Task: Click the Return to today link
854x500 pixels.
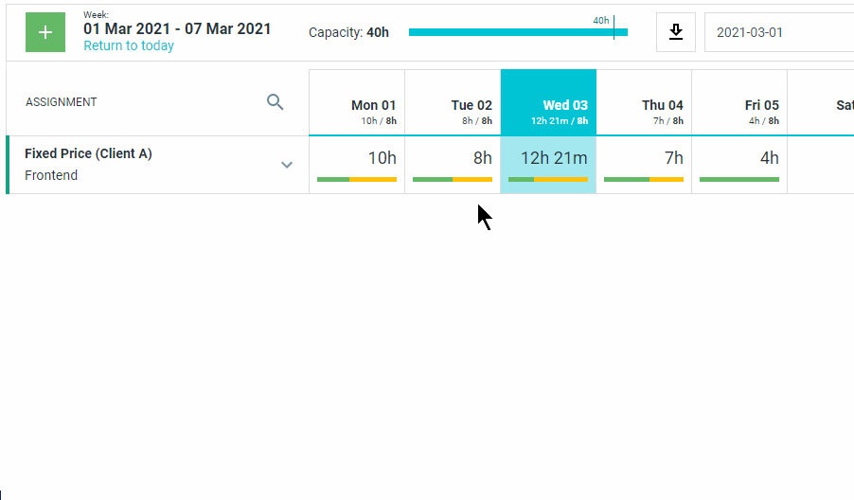Action: (129, 45)
